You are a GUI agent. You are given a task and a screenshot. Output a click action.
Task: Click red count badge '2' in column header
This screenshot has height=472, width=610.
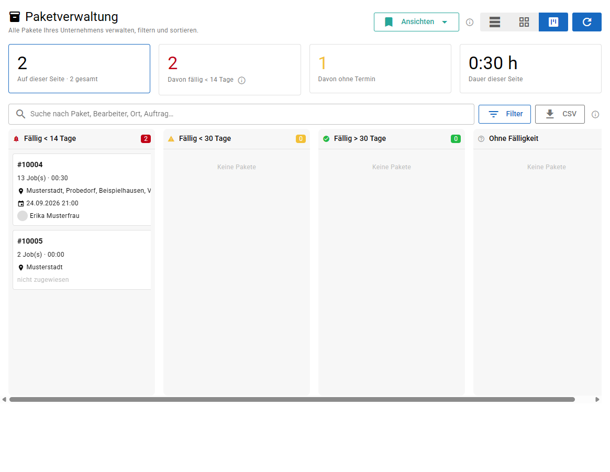146,139
